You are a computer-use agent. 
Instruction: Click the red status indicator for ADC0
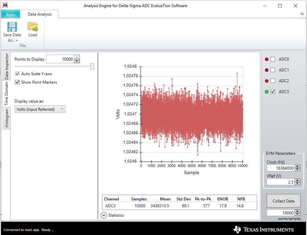pyautogui.click(x=266, y=59)
